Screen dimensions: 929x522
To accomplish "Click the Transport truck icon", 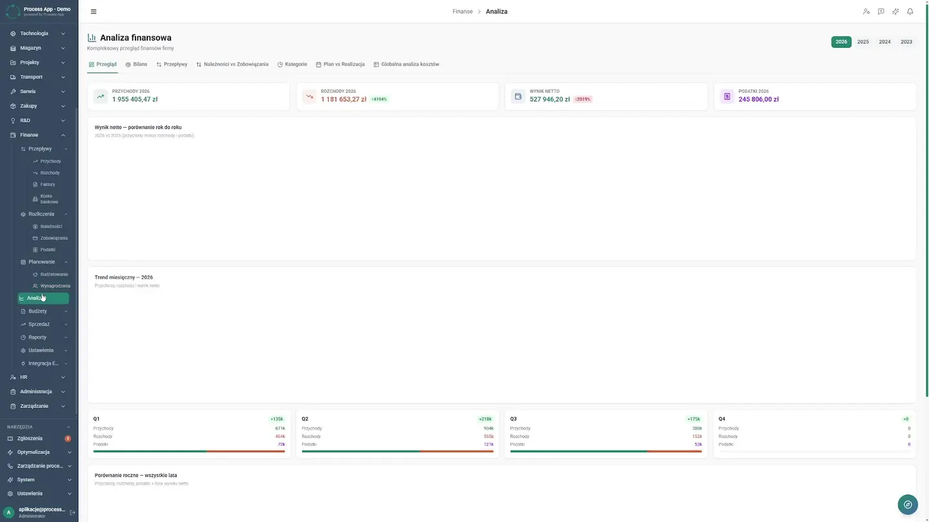I will coord(13,77).
